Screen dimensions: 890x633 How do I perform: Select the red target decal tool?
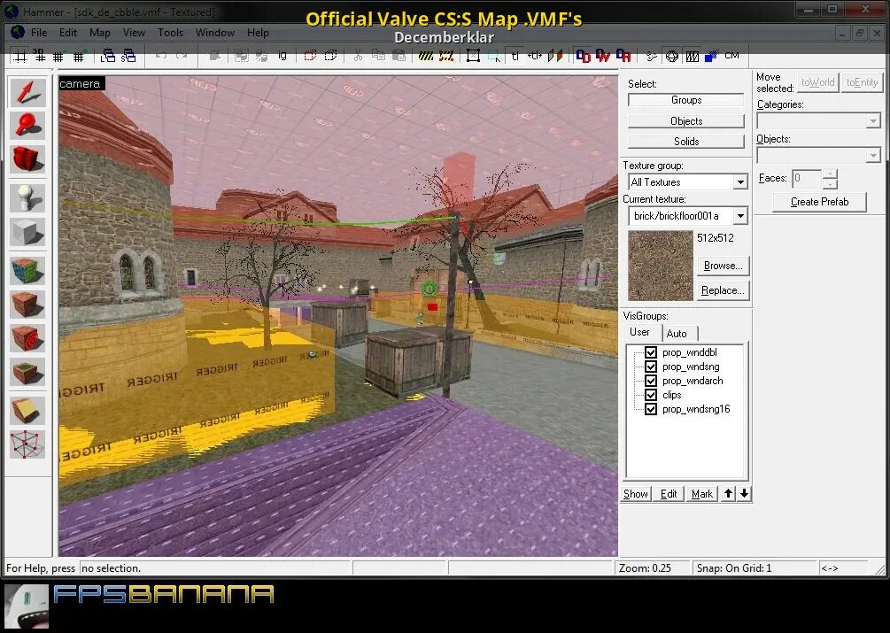(x=27, y=338)
